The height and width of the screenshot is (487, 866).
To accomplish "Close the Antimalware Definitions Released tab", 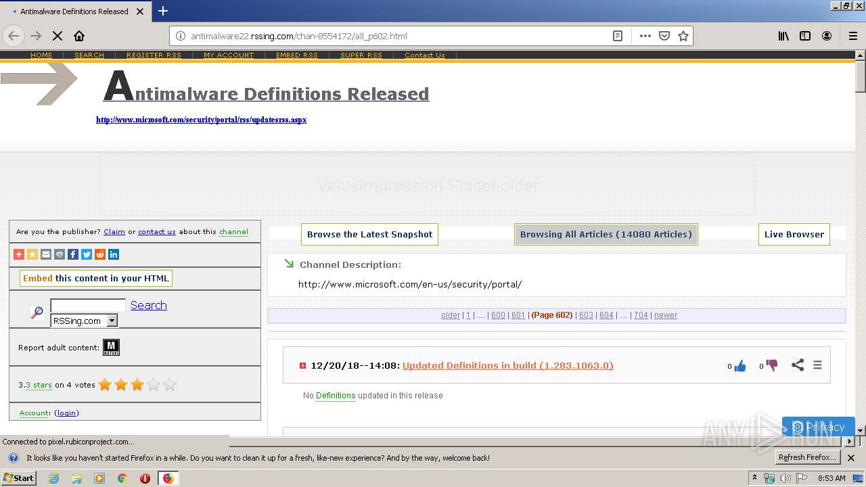I will [140, 11].
